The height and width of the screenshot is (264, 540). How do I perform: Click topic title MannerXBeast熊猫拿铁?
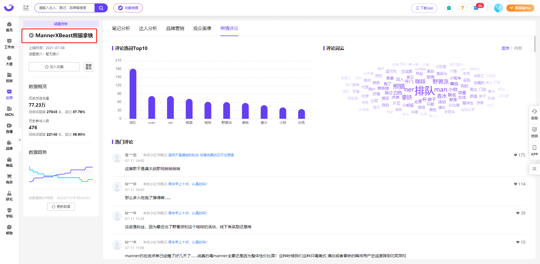pyautogui.click(x=64, y=36)
